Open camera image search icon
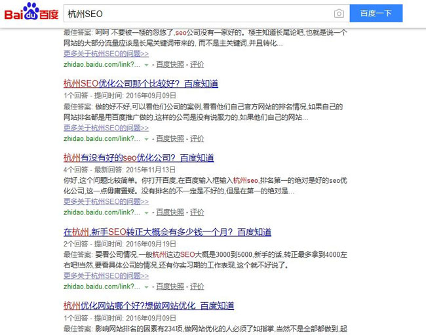426x335 pixels. (x=339, y=13)
